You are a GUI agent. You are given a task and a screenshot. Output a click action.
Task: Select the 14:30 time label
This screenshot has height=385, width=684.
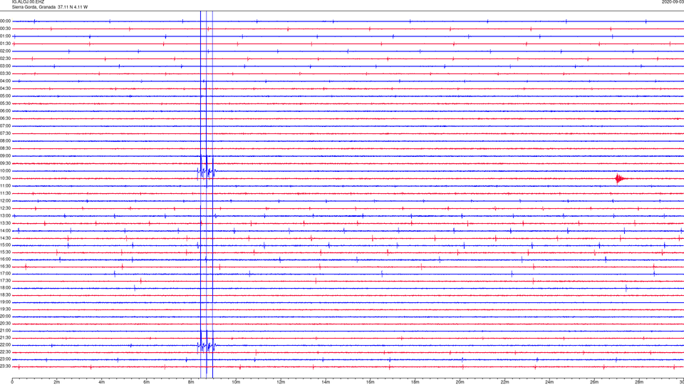point(6,238)
